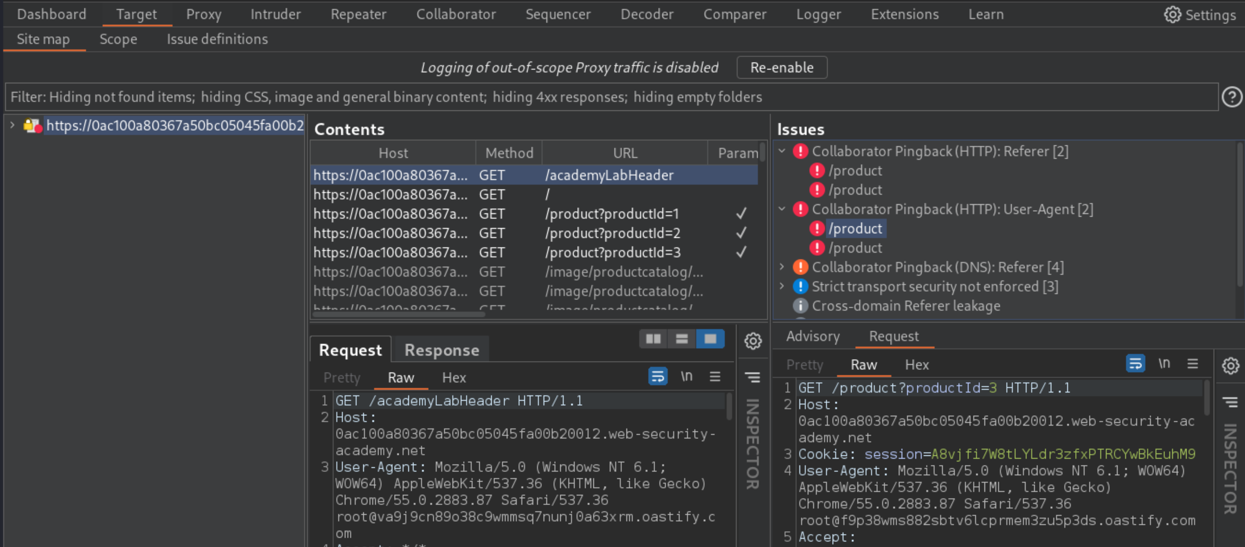Click orange alert icon of DNS pingback
Screen dimensions: 1245x547
(x=800, y=267)
